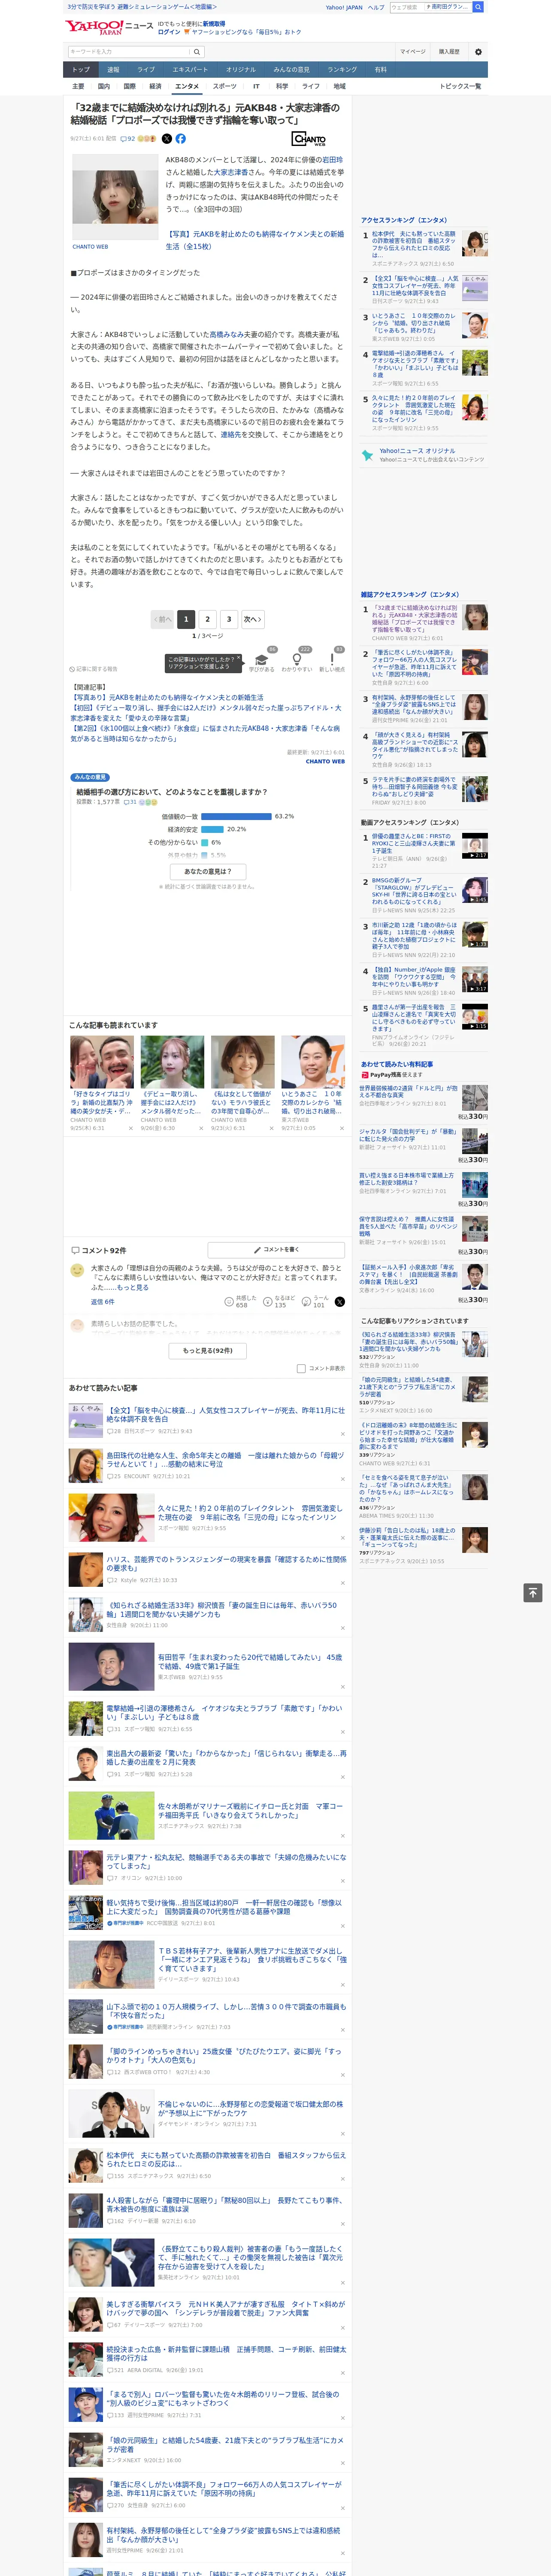Open the '速報' main nav tab
This screenshot has height=2576, width=551.
click(113, 70)
